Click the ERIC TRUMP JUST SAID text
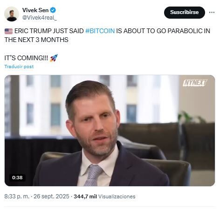220x210 pixels. click(x=49, y=31)
